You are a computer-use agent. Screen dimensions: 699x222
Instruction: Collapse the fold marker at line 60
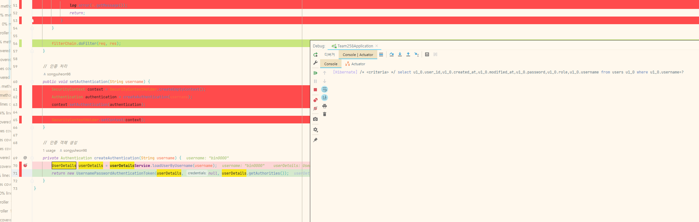pyautogui.click(x=32, y=82)
